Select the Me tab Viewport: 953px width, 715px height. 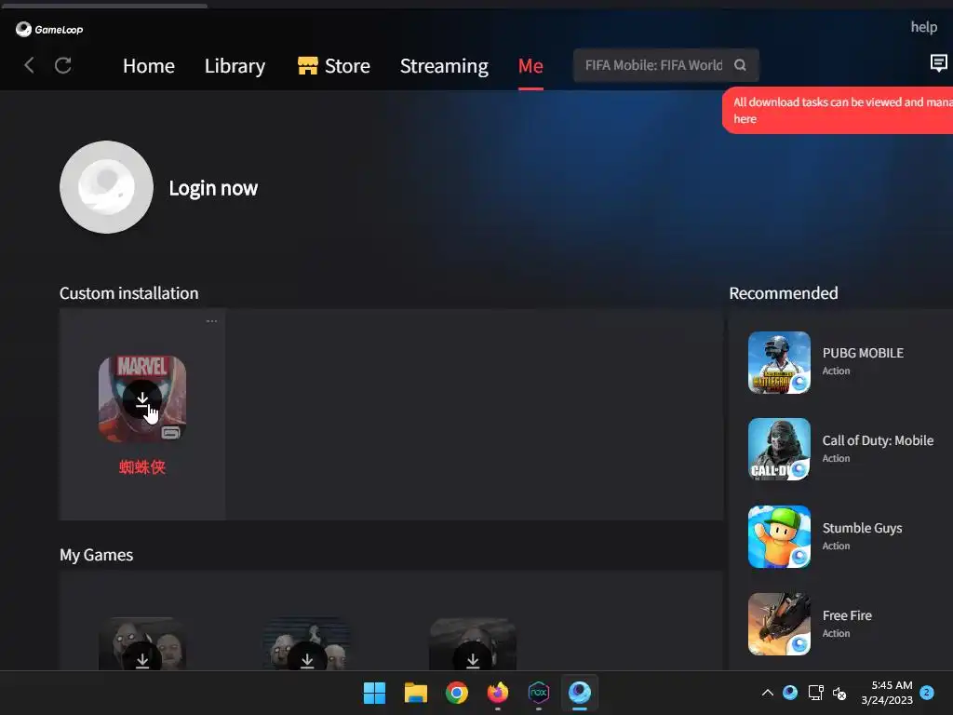coord(530,66)
